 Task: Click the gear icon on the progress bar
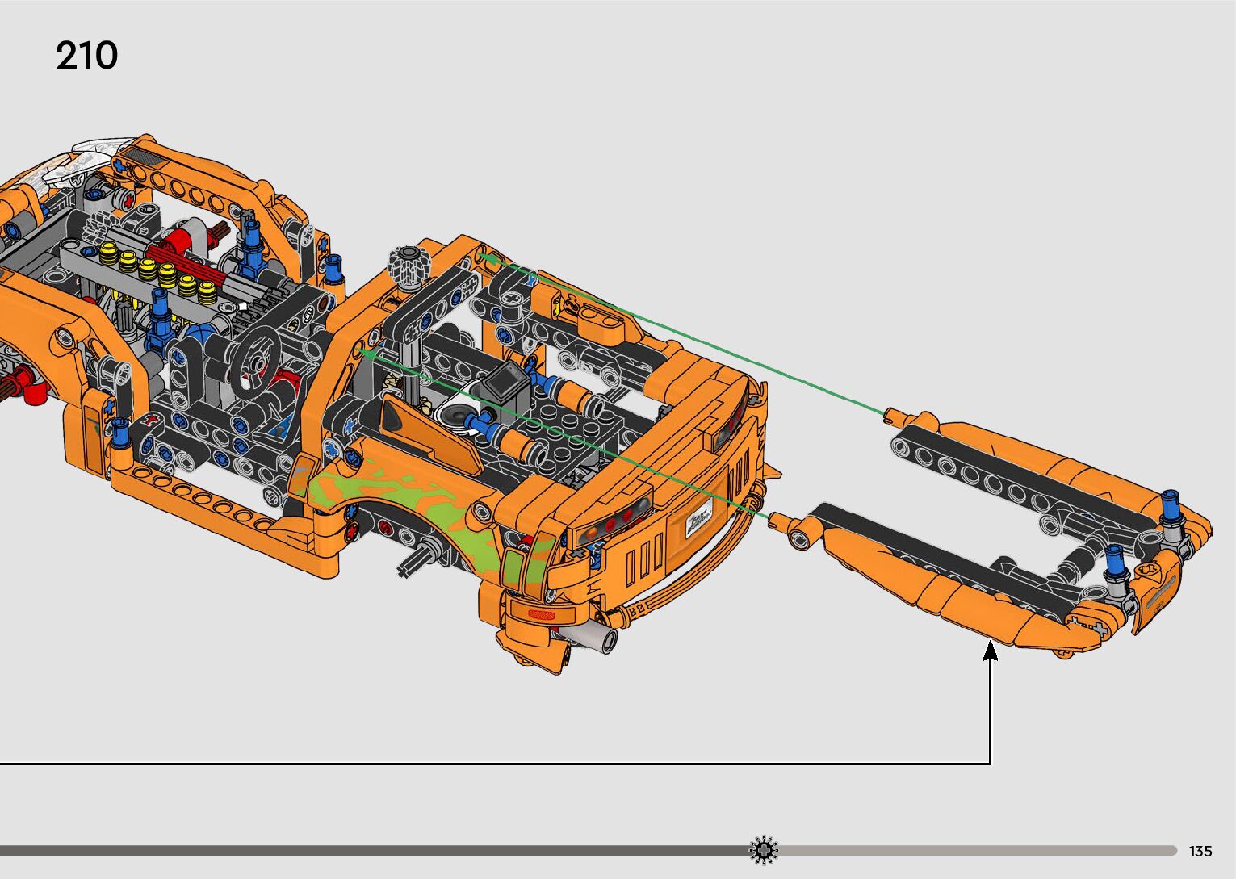click(763, 850)
